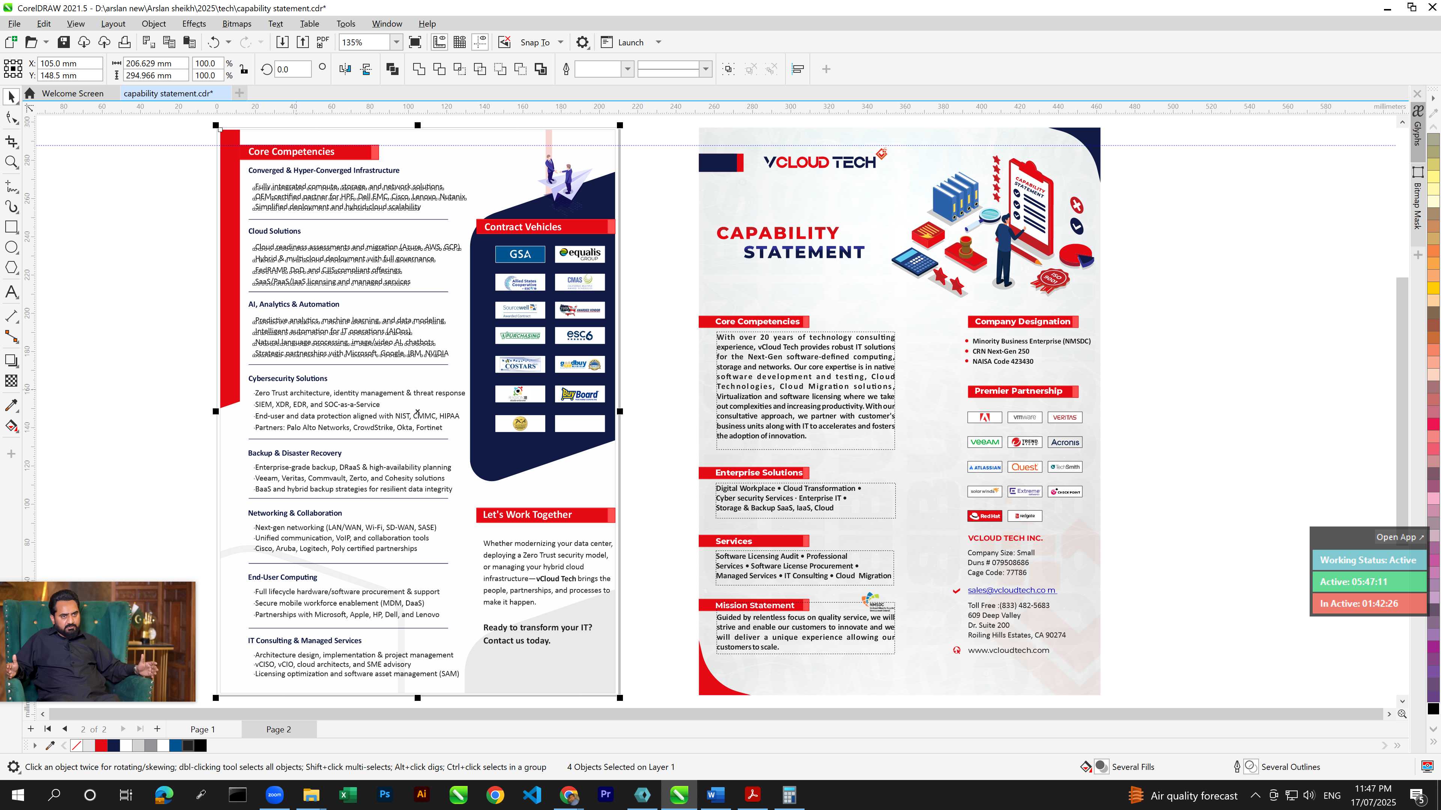Toggle Show grid button

coord(460,42)
